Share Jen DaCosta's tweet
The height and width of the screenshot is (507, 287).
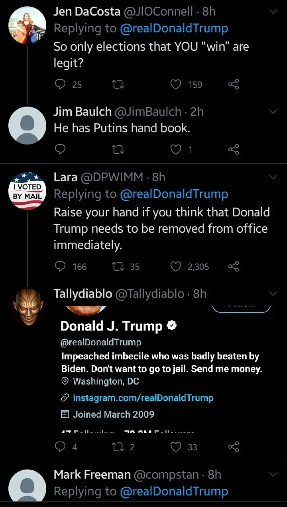click(x=234, y=84)
